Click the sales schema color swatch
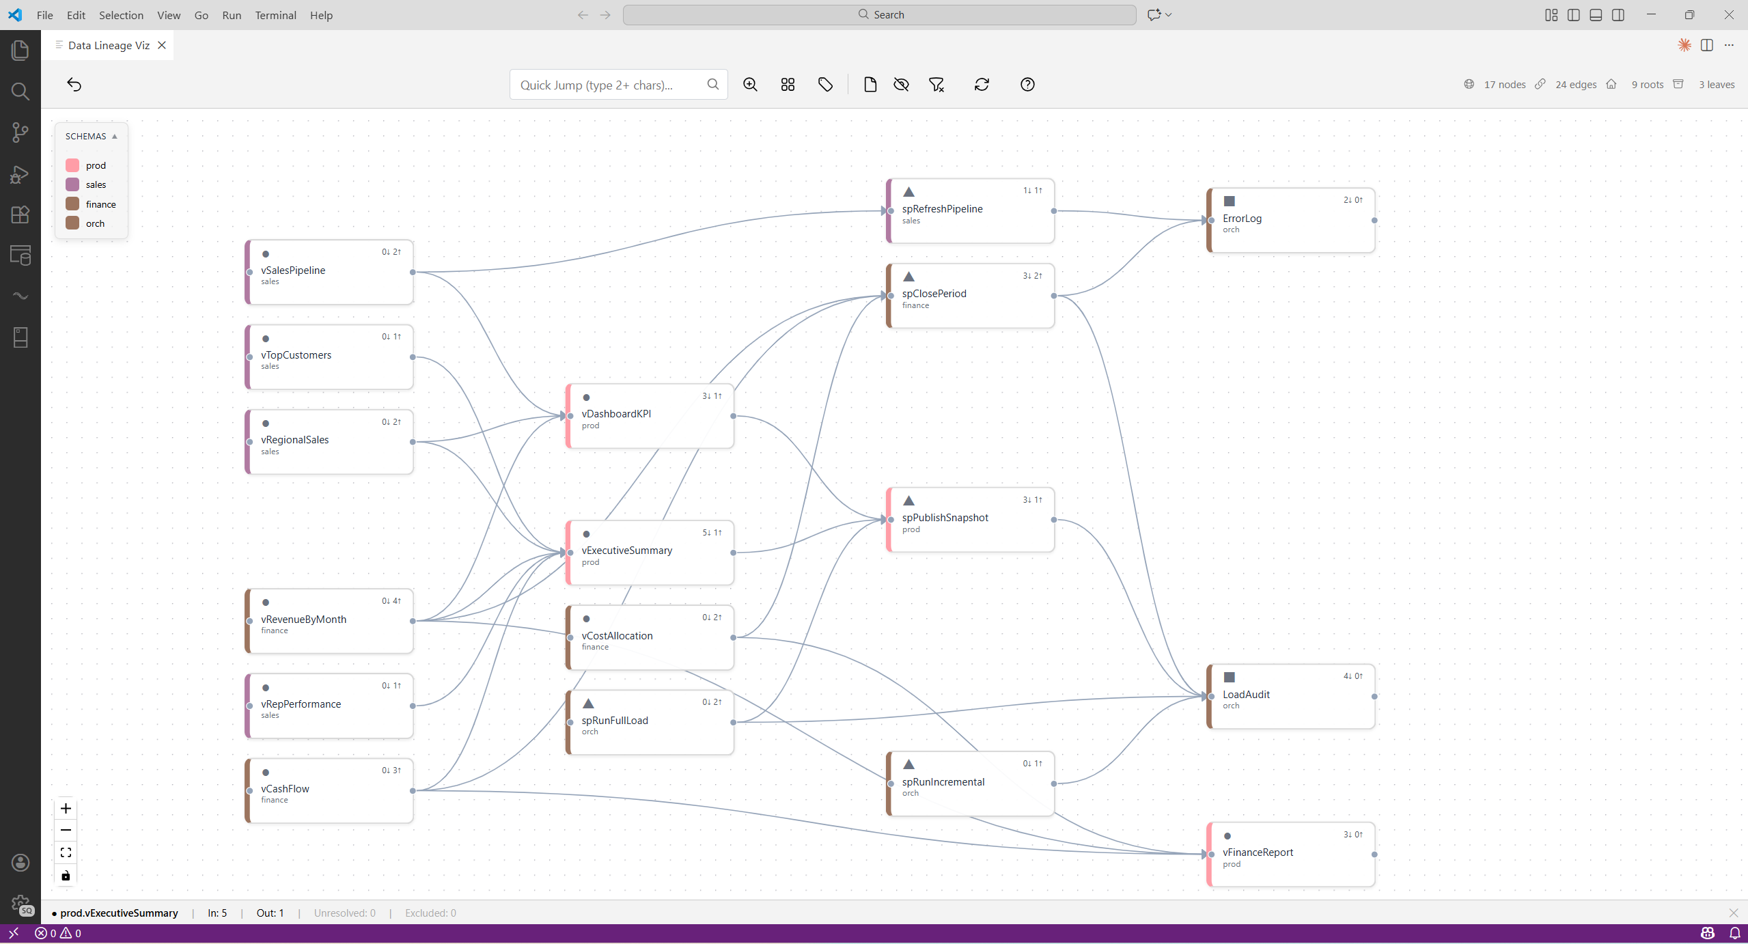The image size is (1748, 944). (x=72, y=184)
